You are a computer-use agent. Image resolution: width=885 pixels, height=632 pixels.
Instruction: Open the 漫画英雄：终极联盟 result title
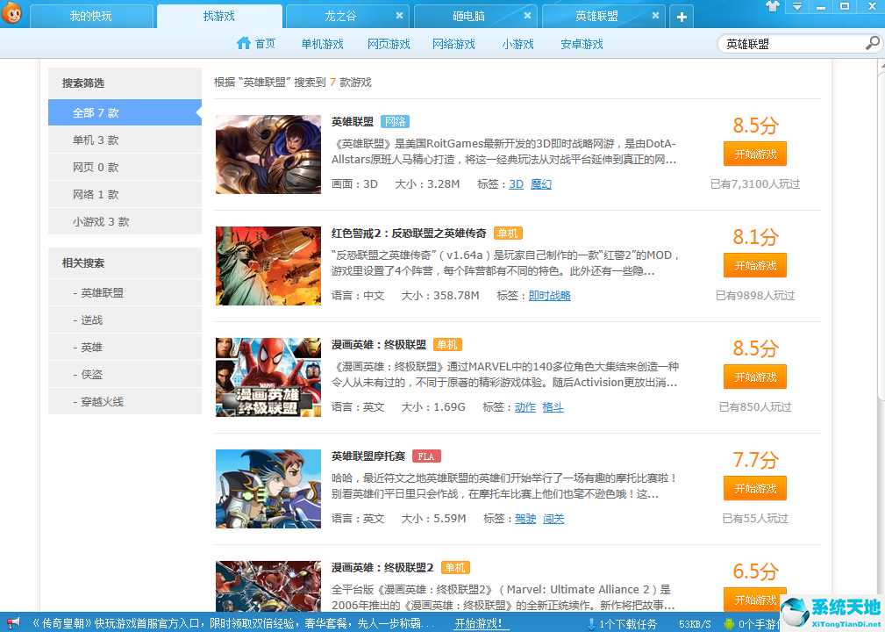point(379,344)
